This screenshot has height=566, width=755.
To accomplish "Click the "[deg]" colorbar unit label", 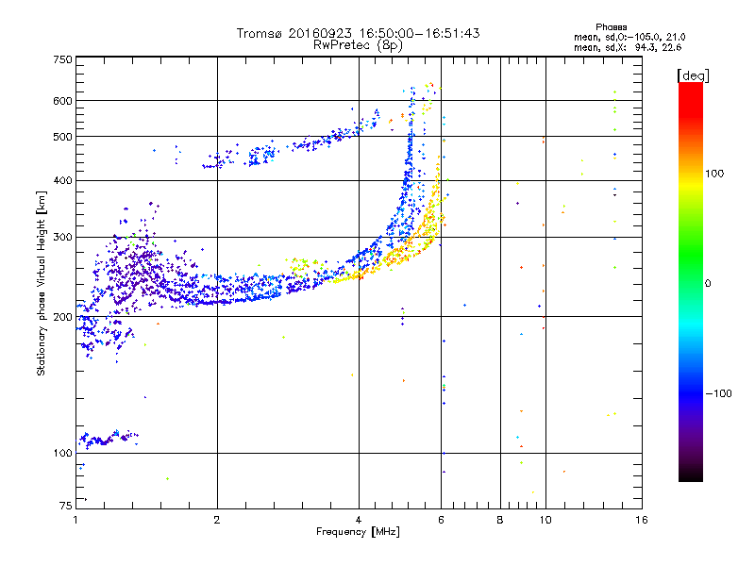I will pos(693,75).
